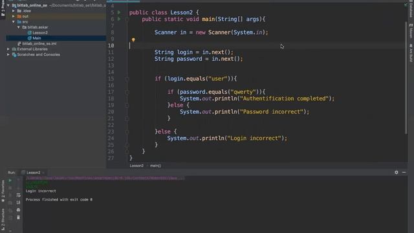414x233 pixels.
Task: Click the stop button in the Run panel
Action: pyautogui.click(x=10, y=188)
